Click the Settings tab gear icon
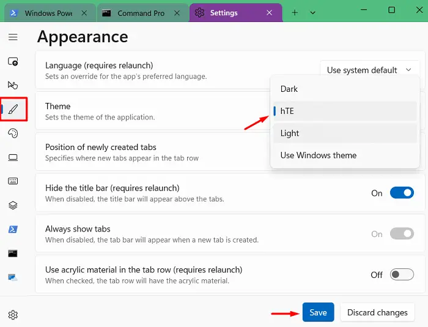 (199, 13)
